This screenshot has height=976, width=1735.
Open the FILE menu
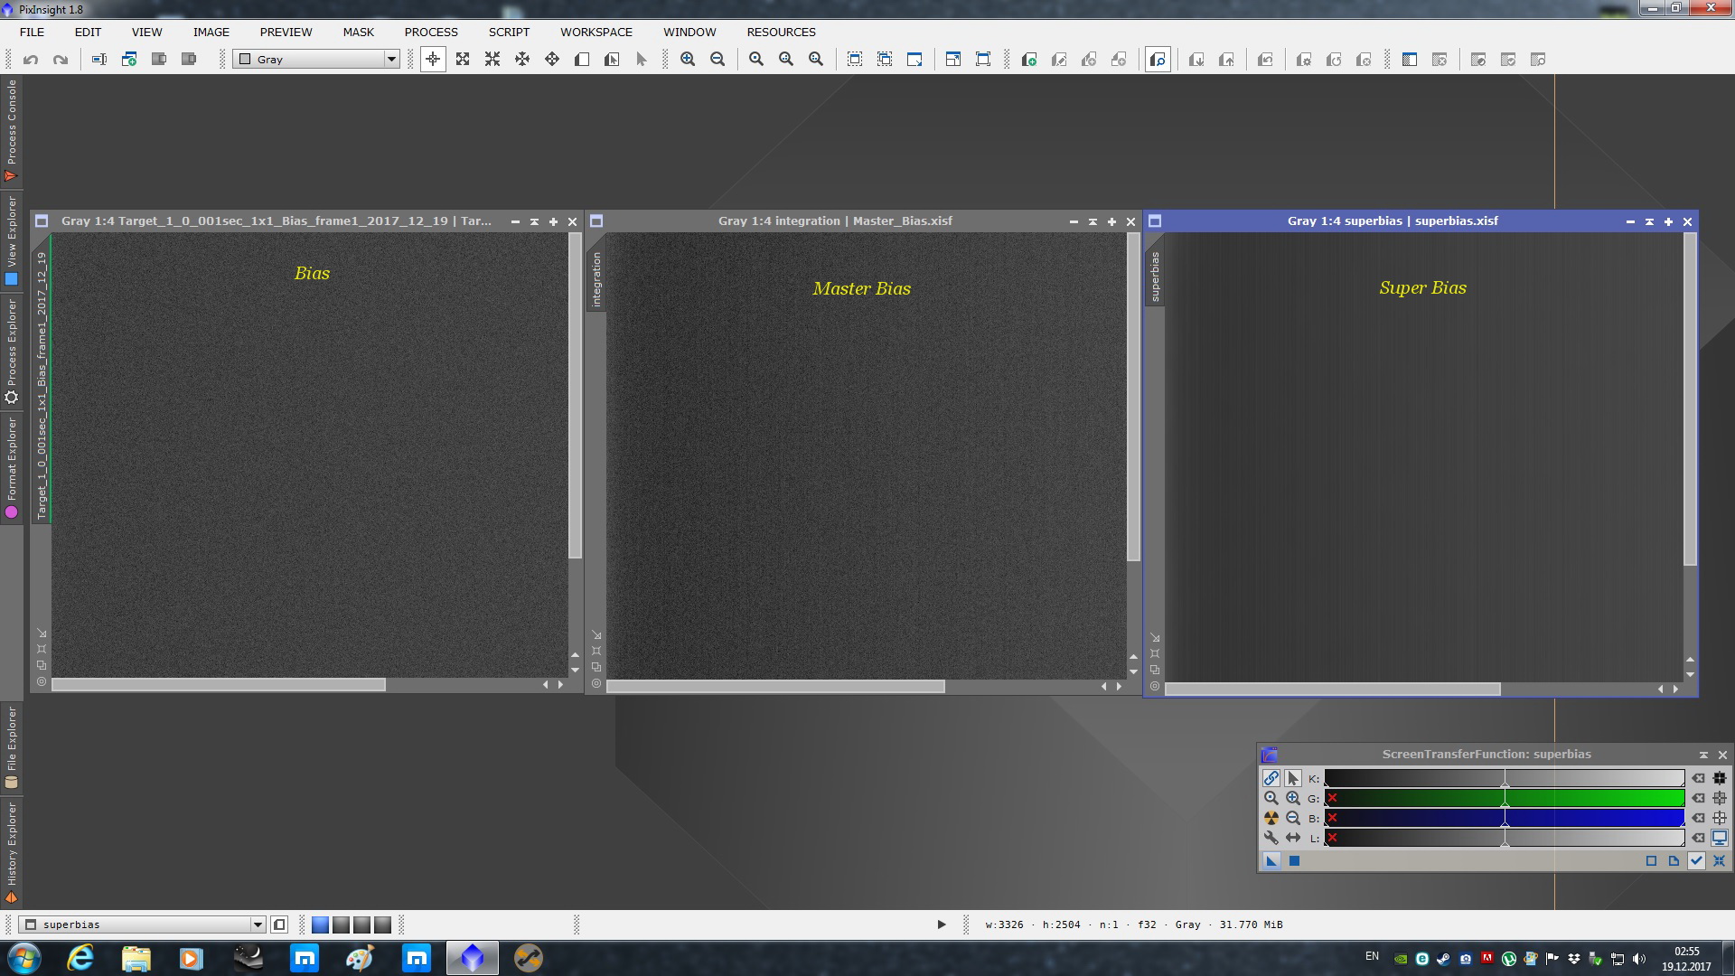coord(32,32)
